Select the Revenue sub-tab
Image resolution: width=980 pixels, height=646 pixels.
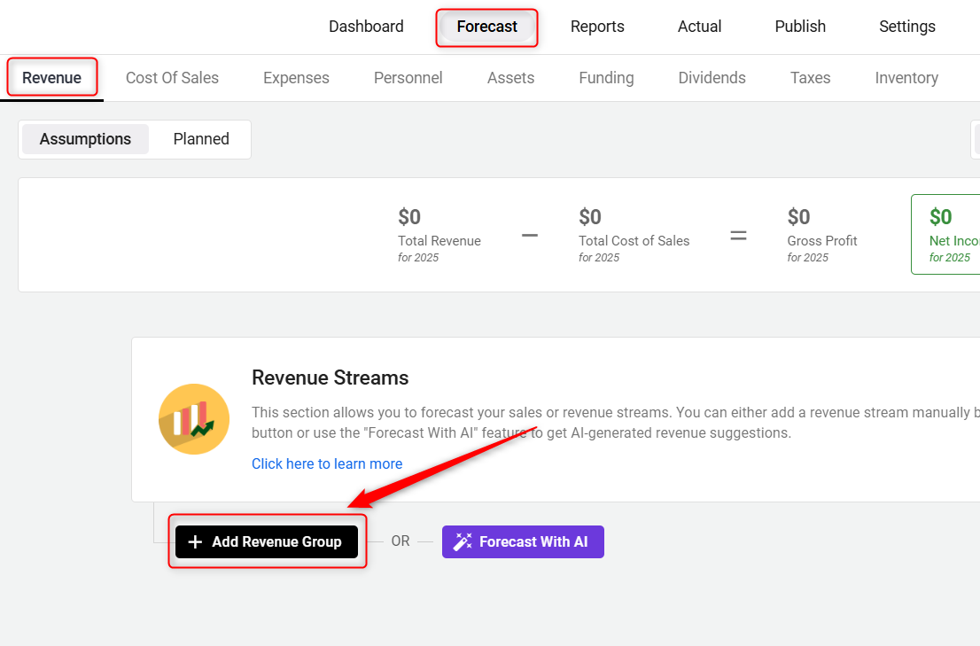tap(52, 77)
